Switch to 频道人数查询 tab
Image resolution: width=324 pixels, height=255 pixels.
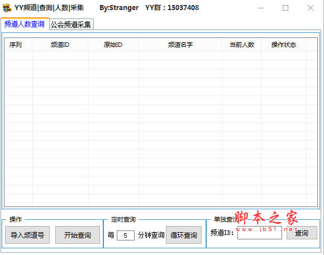[25, 24]
